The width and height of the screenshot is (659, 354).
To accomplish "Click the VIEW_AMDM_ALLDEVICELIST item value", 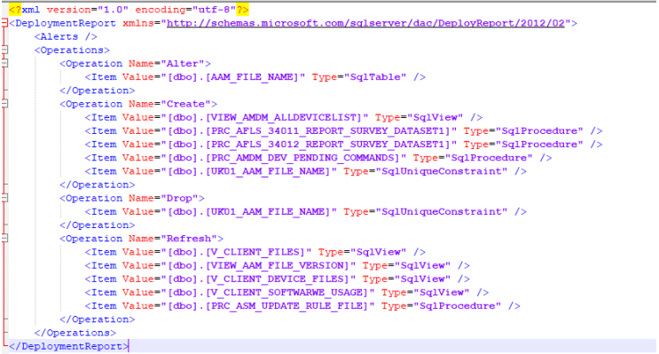I will tap(264, 117).
